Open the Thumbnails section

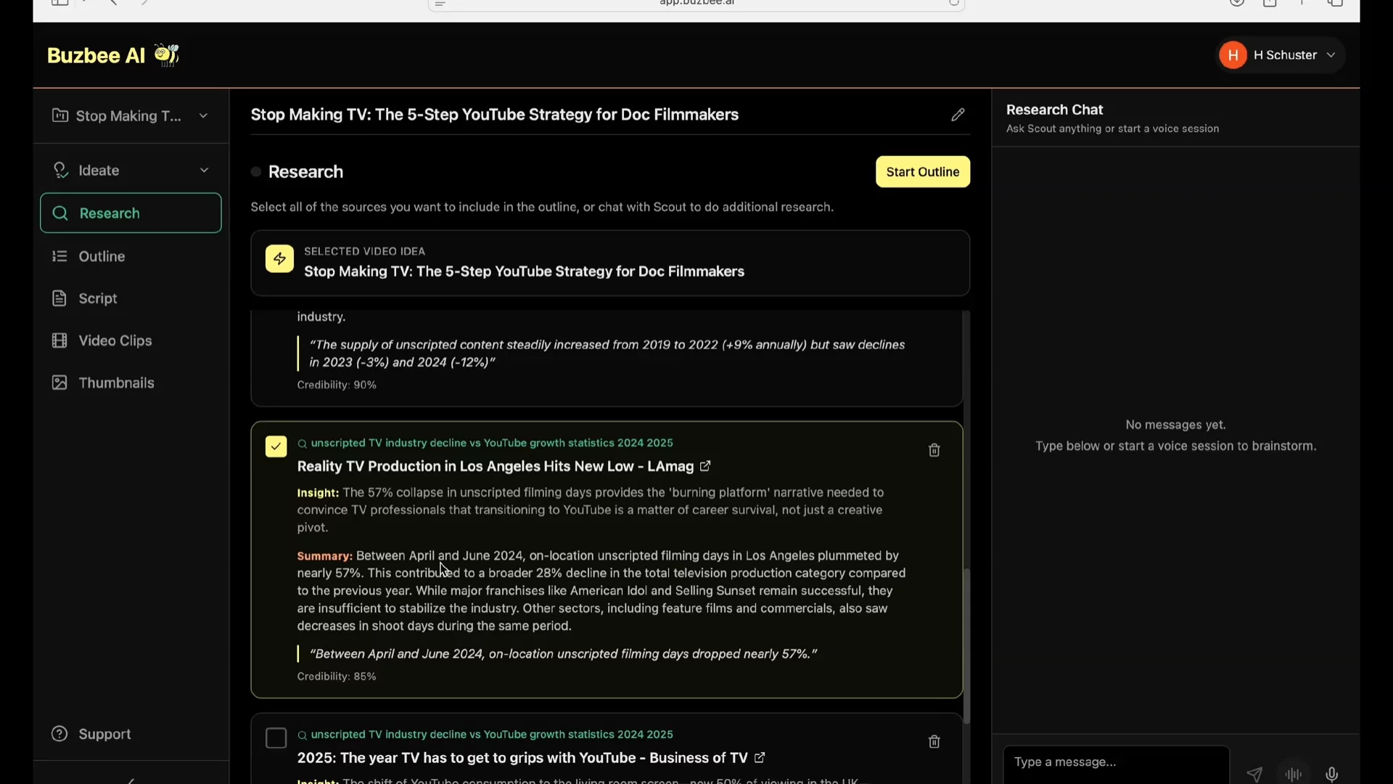coord(131,383)
